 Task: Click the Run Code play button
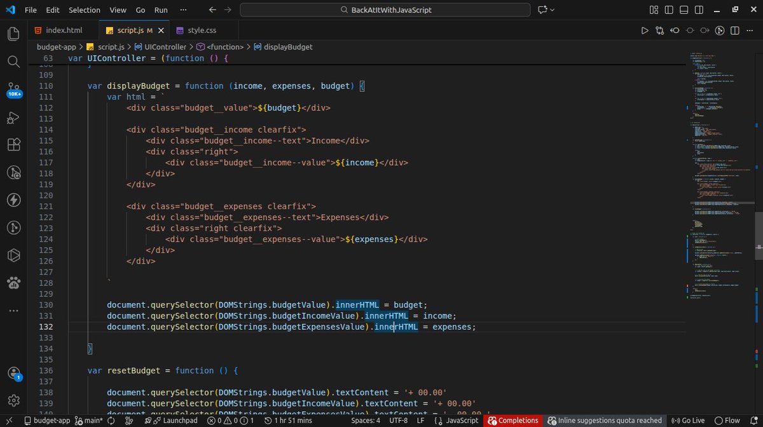tap(644, 30)
